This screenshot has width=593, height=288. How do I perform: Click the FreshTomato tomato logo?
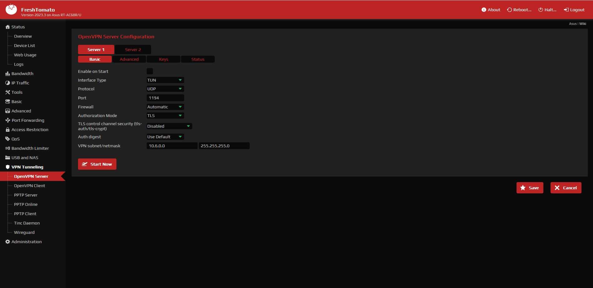pos(11,9)
